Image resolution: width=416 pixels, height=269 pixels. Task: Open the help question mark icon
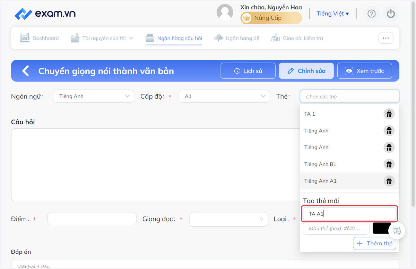[x=372, y=14]
